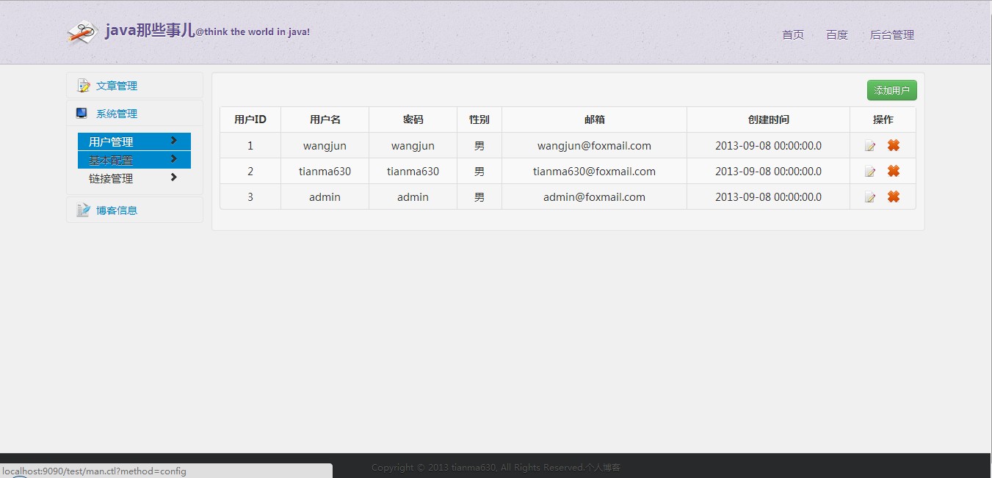Click the copyright text in the footer
The image size is (992, 478).
(x=496, y=468)
